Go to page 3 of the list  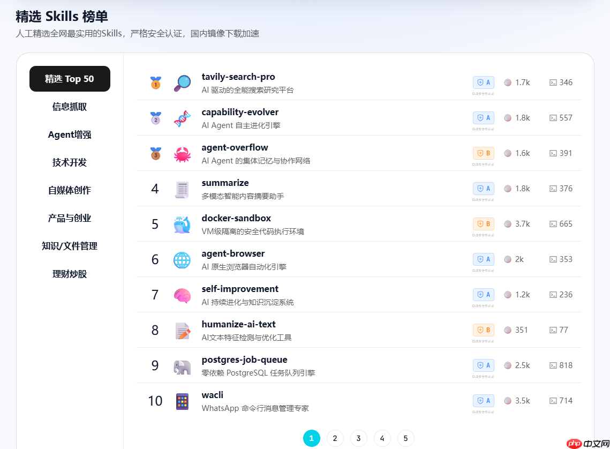[359, 438]
